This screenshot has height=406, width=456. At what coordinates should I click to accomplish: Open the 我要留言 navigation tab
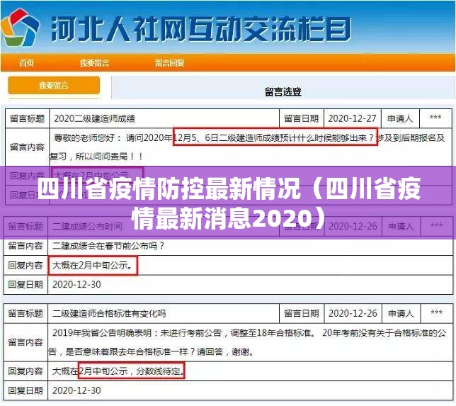pyautogui.click(x=94, y=63)
